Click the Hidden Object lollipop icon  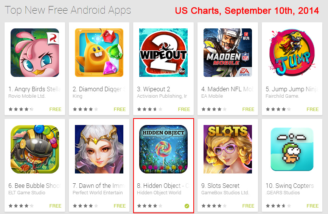(x=163, y=149)
